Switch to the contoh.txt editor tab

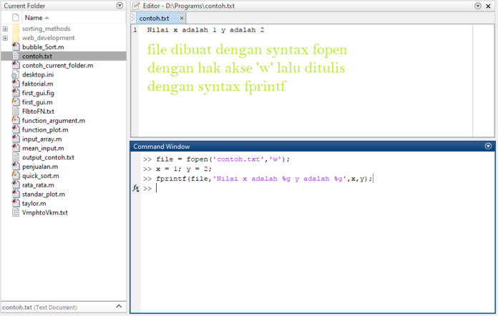(x=155, y=18)
